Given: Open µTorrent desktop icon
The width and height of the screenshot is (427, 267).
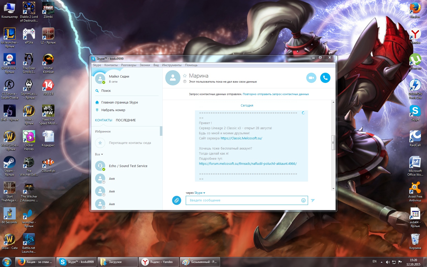Looking at the screenshot, I should point(415,62).
